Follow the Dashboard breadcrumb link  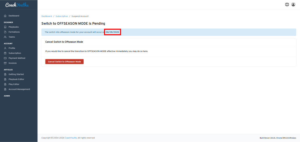47,16
